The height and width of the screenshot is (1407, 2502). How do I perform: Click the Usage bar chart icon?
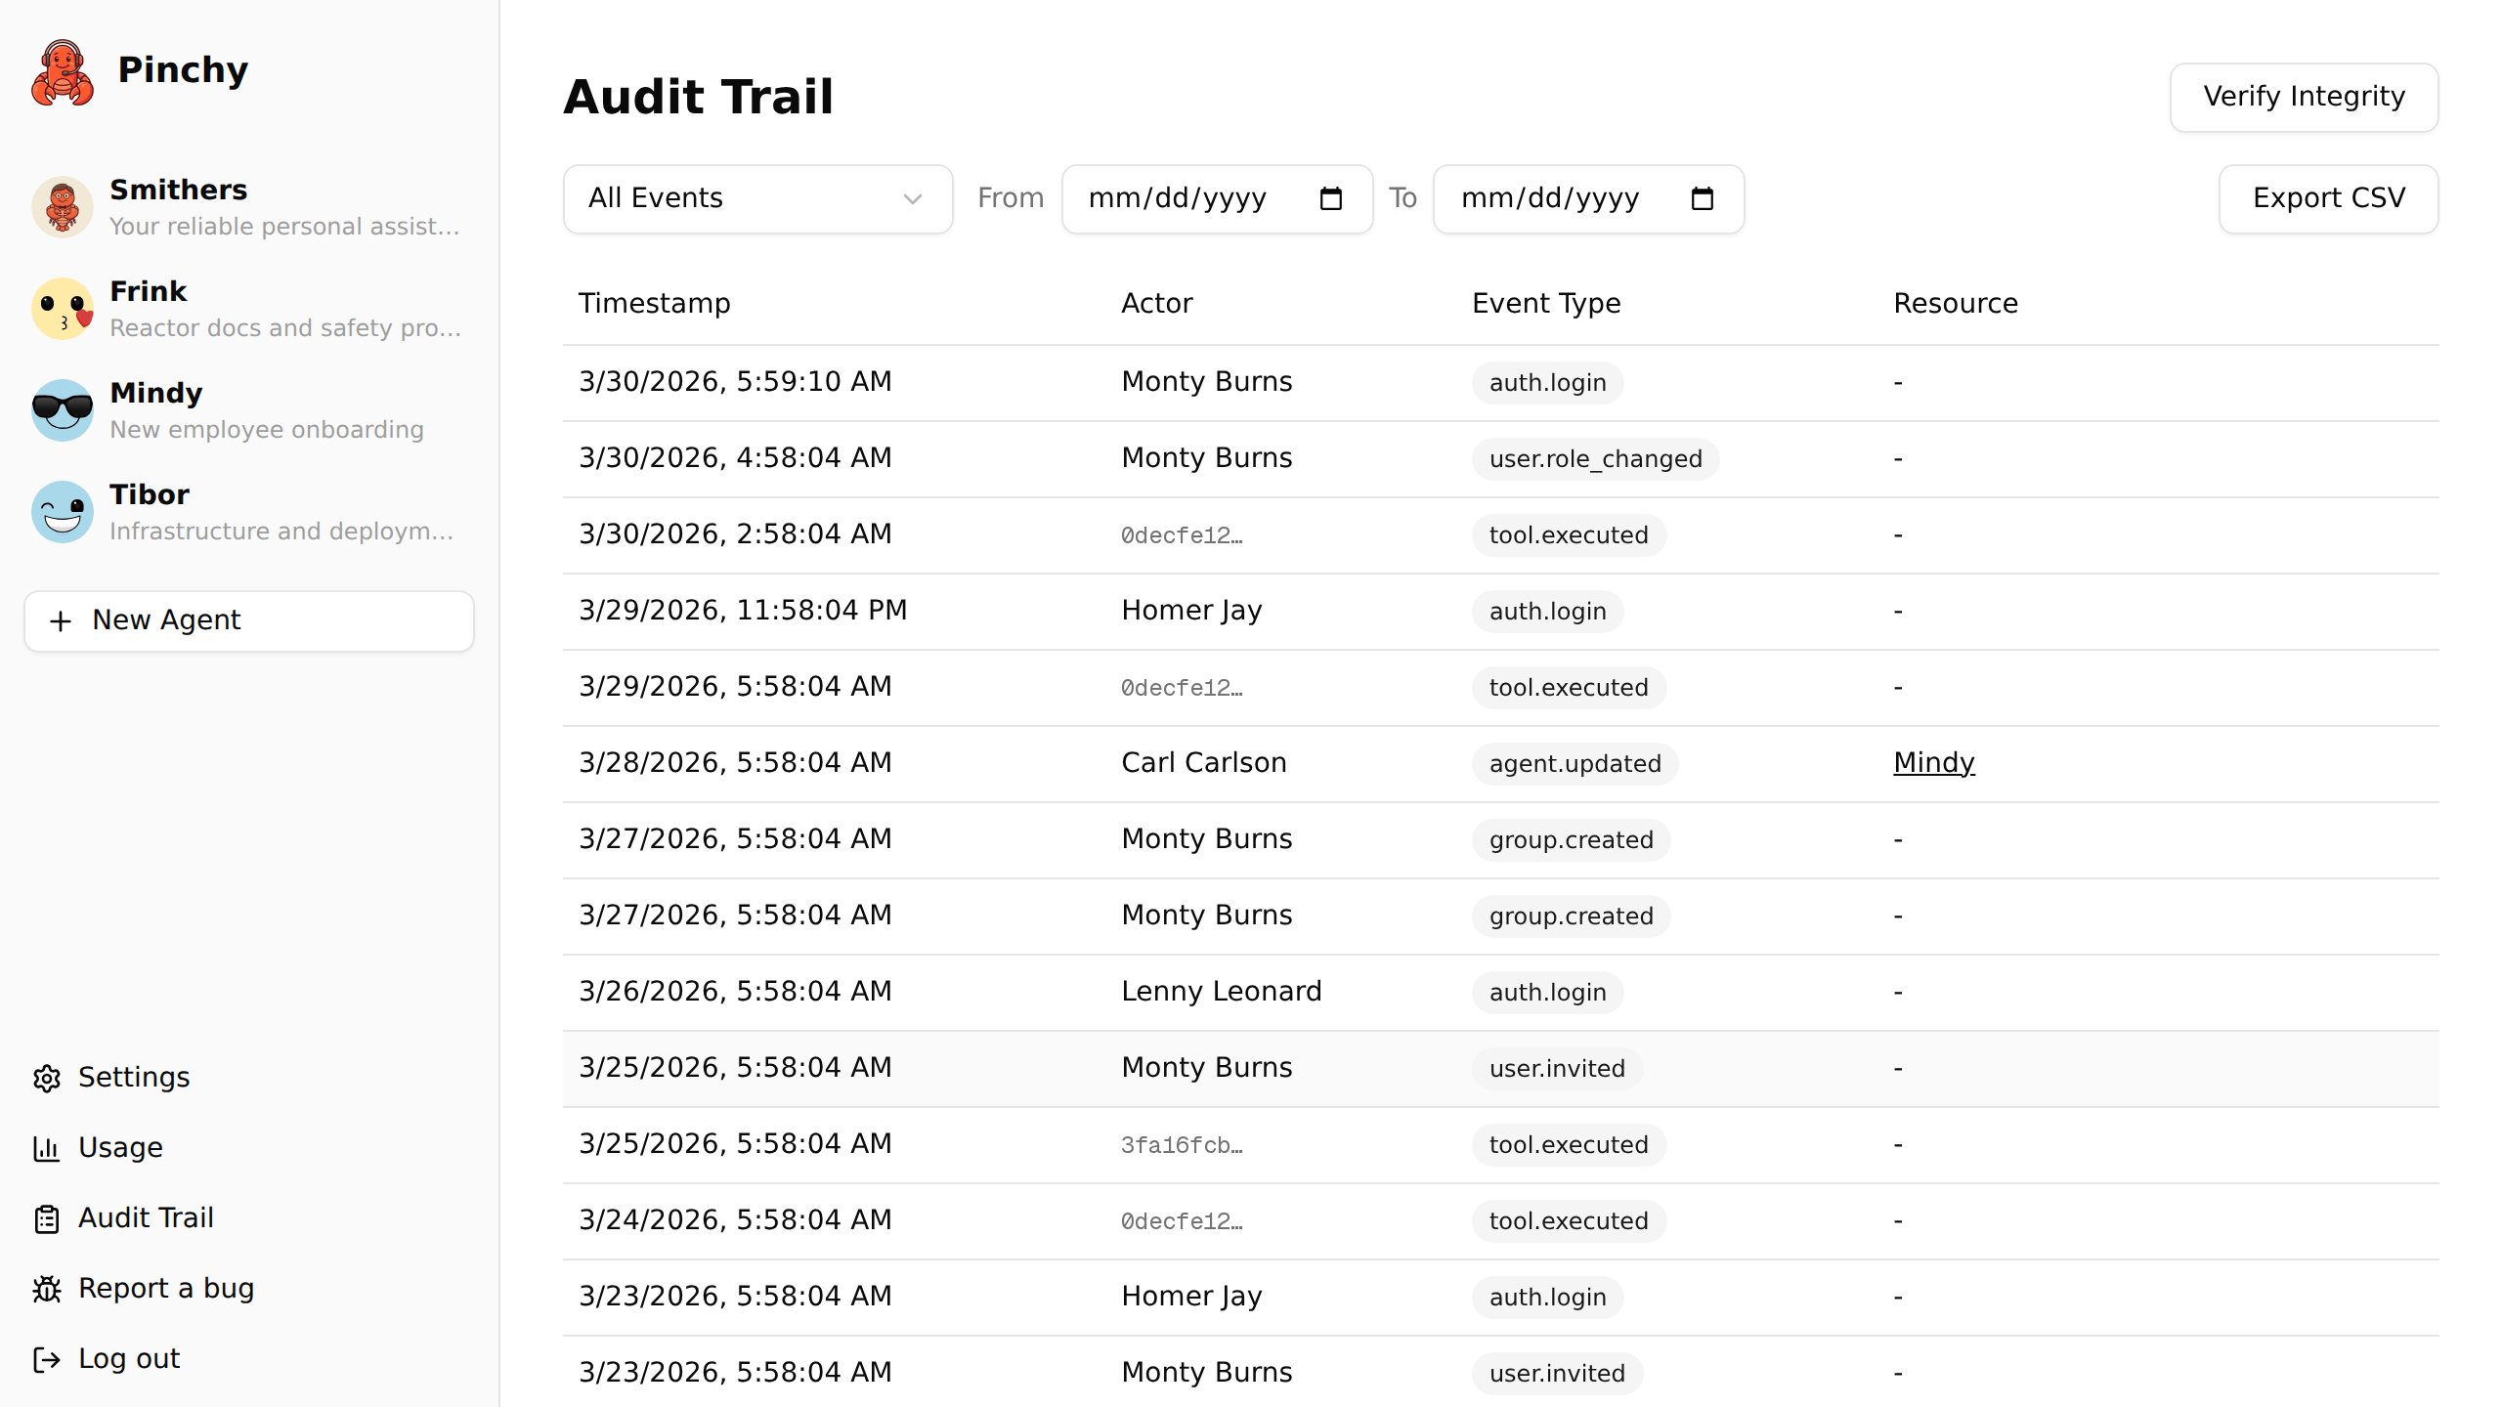tap(47, 1148)
